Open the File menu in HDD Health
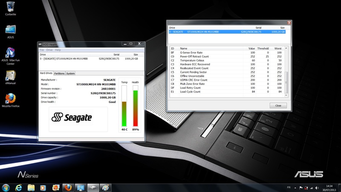Screen dimensions: 341x192 [x=42, y=50]
